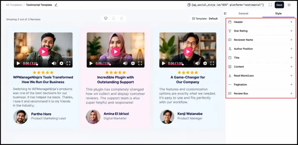298x145 pixels.
Task: Click the Title section icon
Action: click(x=230, y=58)
